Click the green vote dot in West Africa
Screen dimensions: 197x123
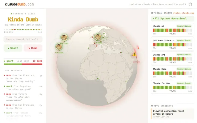[x=98, y=79]
